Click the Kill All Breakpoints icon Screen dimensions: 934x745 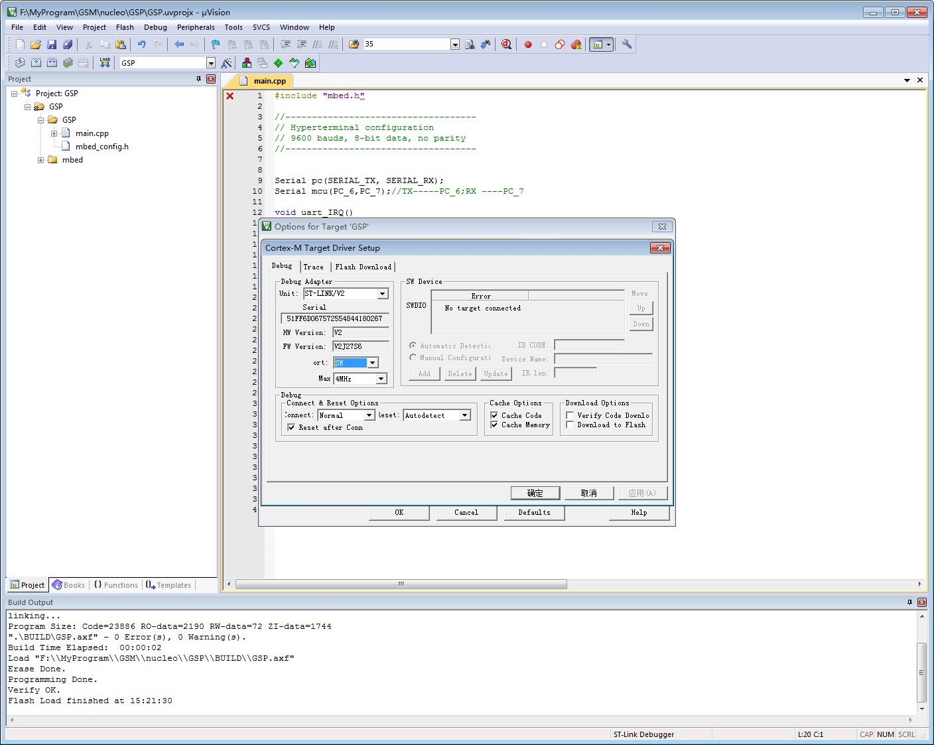point(576,44)
